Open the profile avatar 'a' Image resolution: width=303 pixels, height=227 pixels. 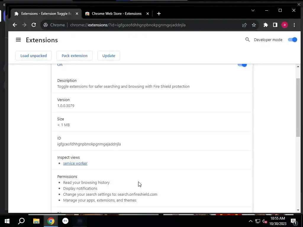coord(284,25)
